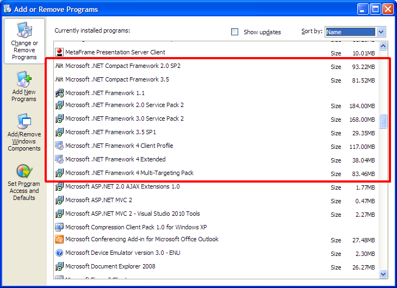Select Microsoft .NET Framework 1.1 entry
397x288 pixels.
pyautogui.click(x=105, y=93)
